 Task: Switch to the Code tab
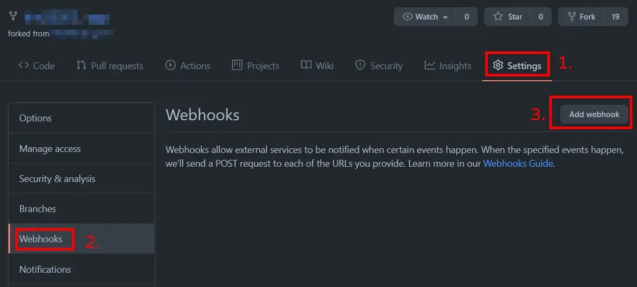click(36, 65)
